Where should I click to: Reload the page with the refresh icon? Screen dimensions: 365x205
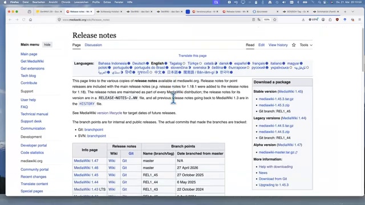[24, 20]
